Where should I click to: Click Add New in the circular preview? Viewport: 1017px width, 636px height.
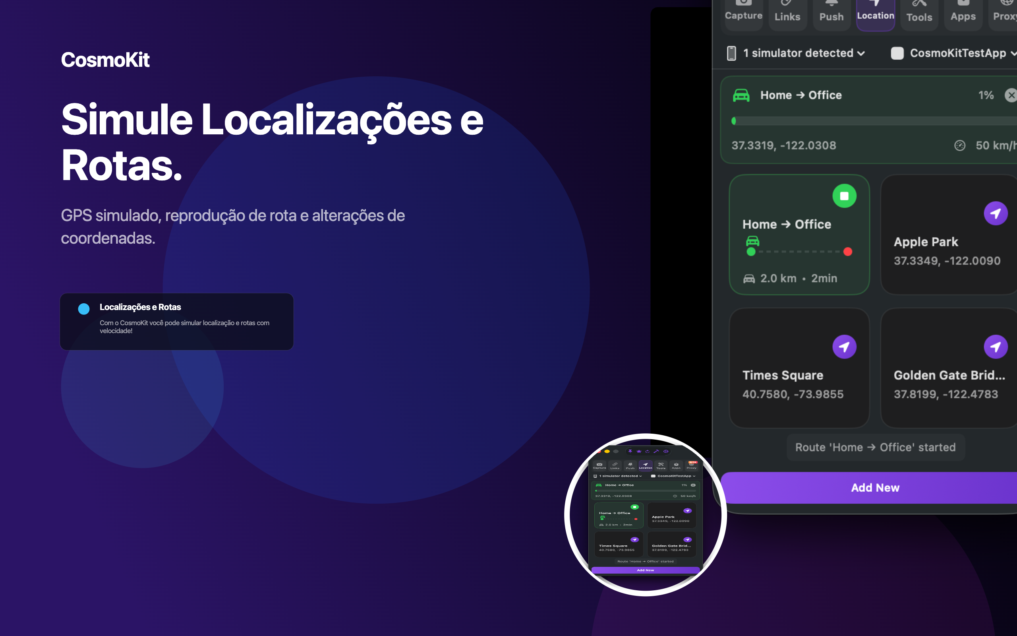tap(646, 570)
